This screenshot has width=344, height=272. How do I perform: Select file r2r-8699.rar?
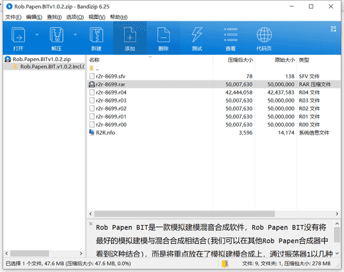click(x=111, y=84)
